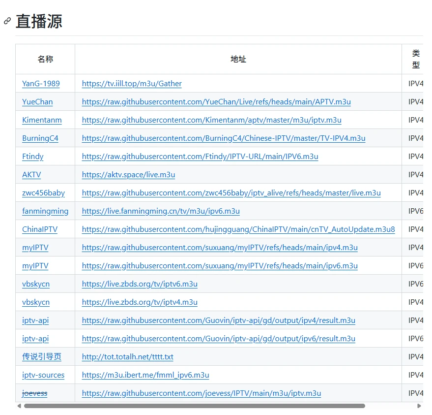The height and width of the screenshot is (415, 432).
Task: Open the BurningC4 TV-IPV4.m3u URL
Action: [223, 138]
